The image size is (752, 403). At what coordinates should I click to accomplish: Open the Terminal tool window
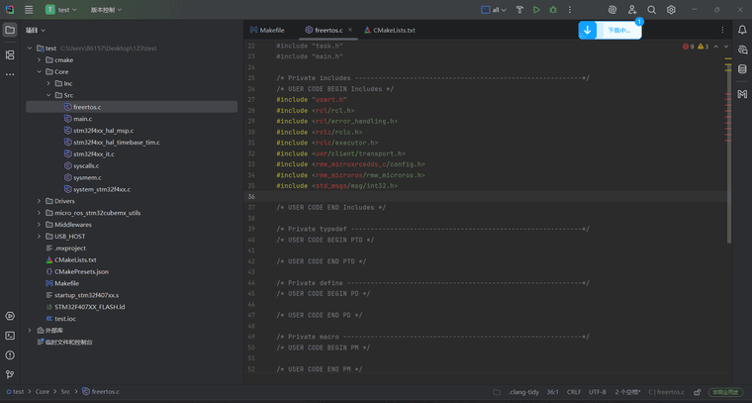pyautogui.click(x=10, y=336)
